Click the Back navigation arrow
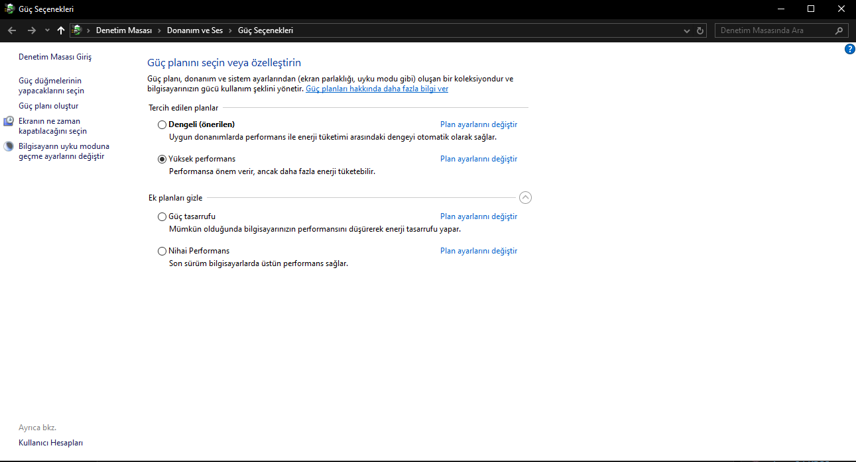 coord(12,30)
